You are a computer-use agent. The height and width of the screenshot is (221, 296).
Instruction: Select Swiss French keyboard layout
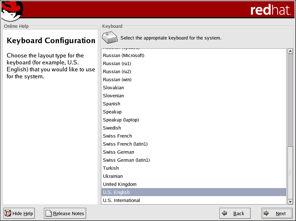[117, 136]
